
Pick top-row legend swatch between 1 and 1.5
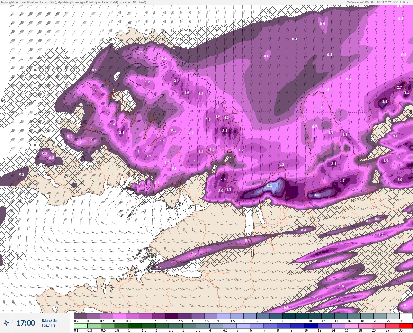point(145,316)
